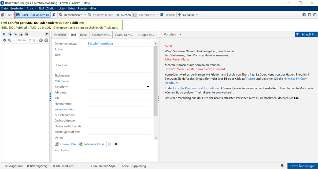Image resolution: width=318 pixels, height=169 pixels.
Task: Click the red delete title icon in toolbar
Action: click(54, 15)
